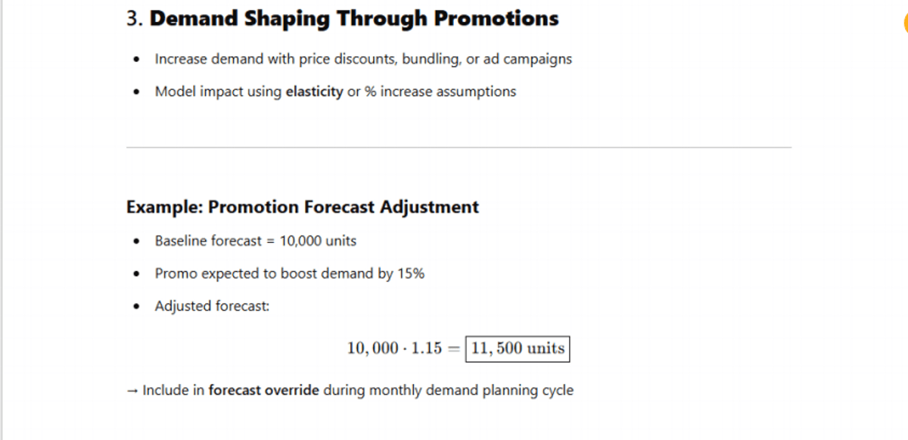Click the bullet dot beside "Model impact"
This screenshot has width=908, height=440.
point(135,92)
